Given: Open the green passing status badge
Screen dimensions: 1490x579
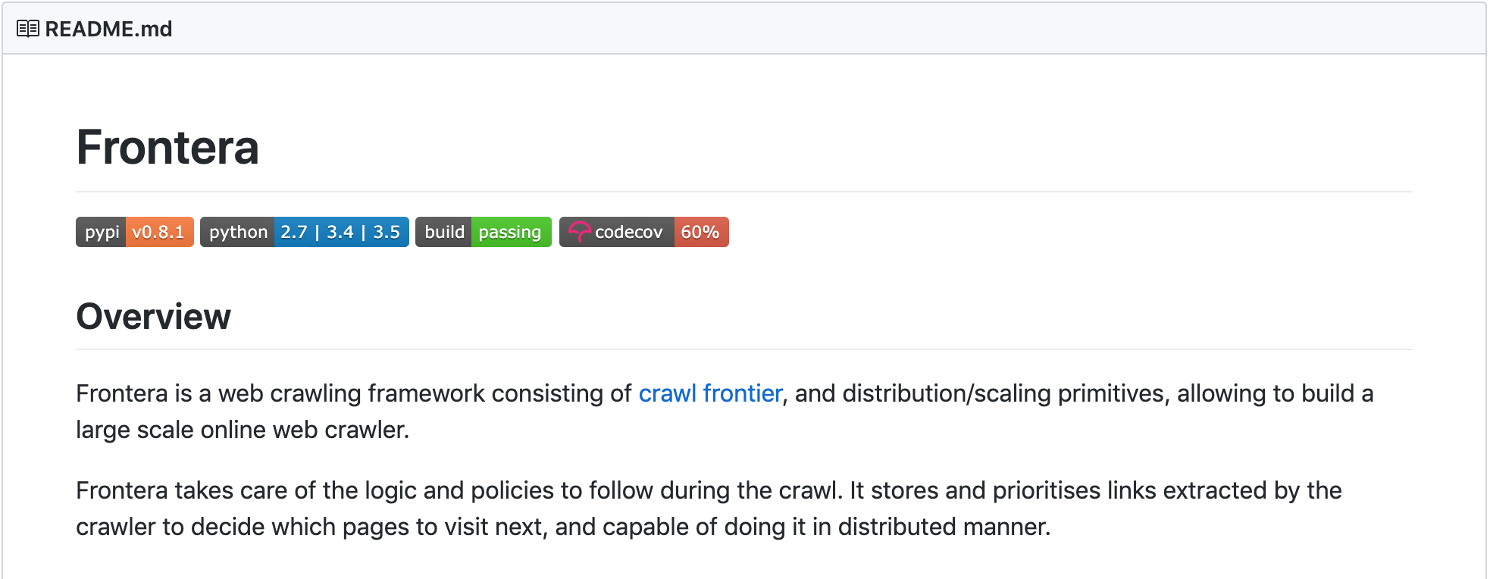Looking at the screenshot, I should [510, 232].
